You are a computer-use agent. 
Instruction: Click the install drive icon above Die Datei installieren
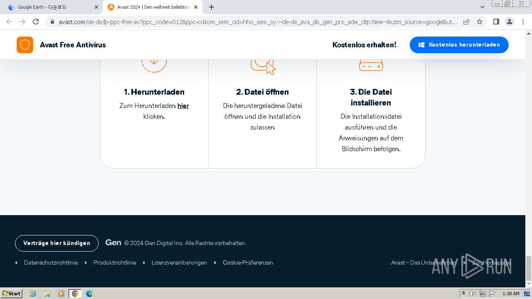[x=371, y=65]
